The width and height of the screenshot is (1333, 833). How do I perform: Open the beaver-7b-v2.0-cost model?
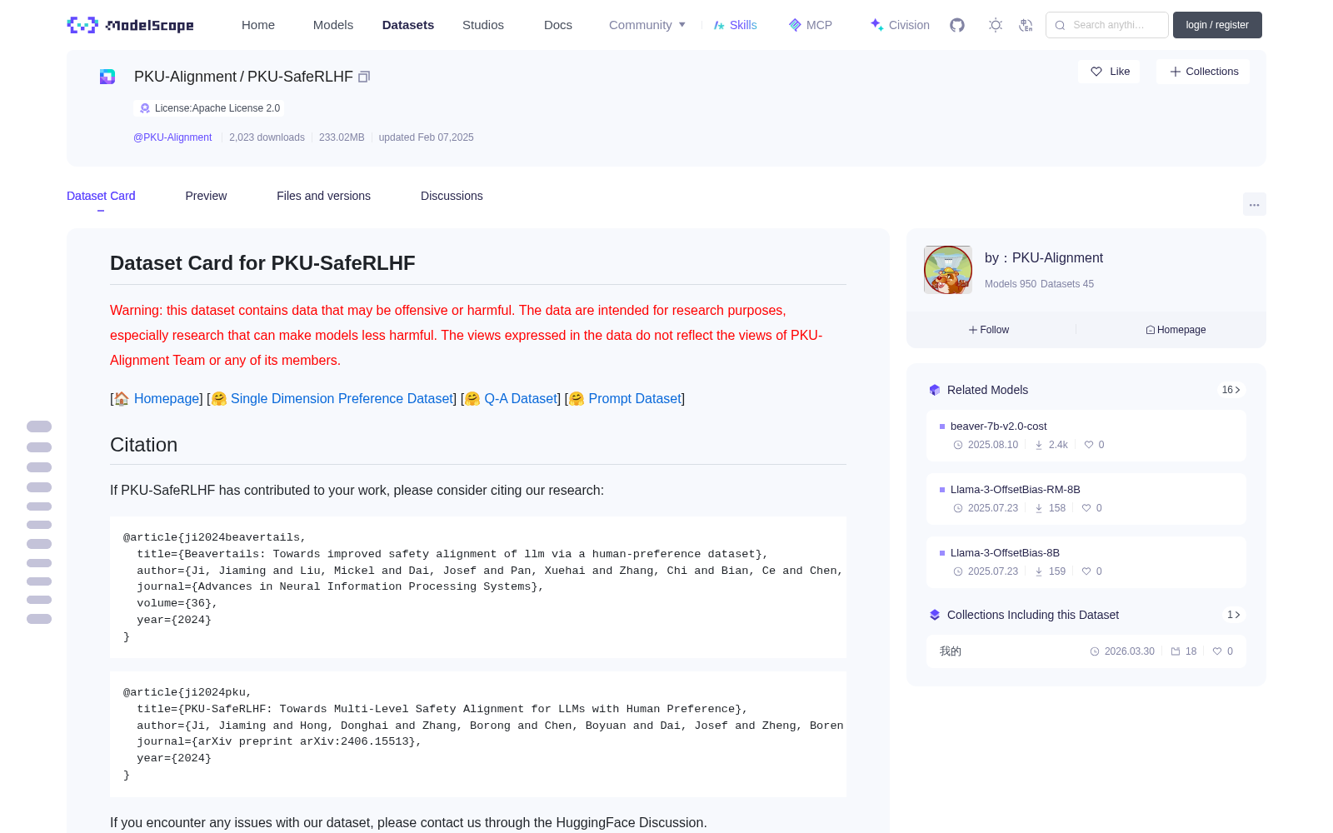click(x=1086, y=436)
